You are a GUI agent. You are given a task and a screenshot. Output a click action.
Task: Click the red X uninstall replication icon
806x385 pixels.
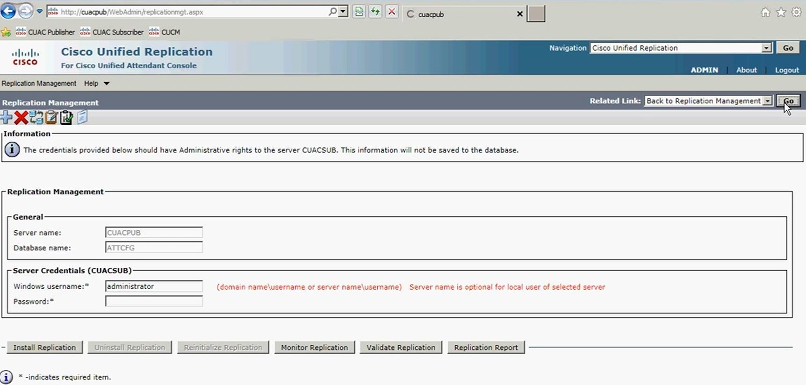(21, 118)
